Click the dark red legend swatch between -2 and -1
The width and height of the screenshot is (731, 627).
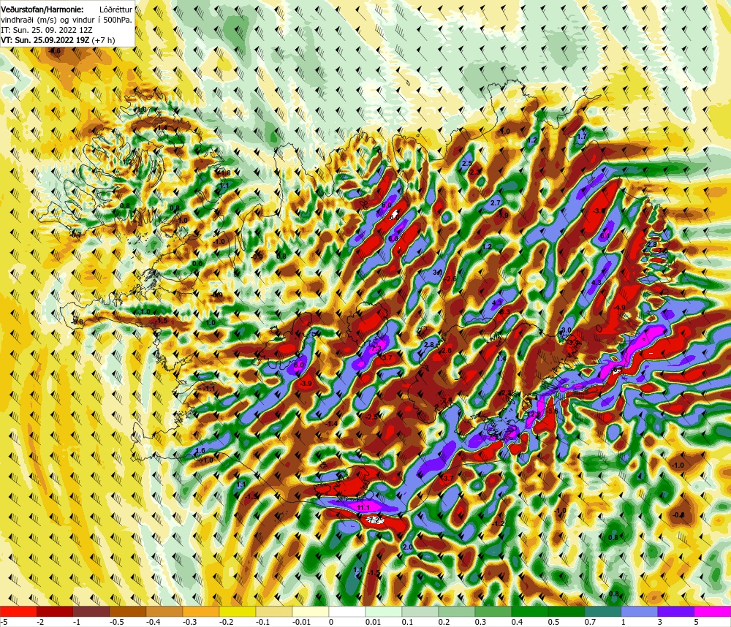coord(55,611)
